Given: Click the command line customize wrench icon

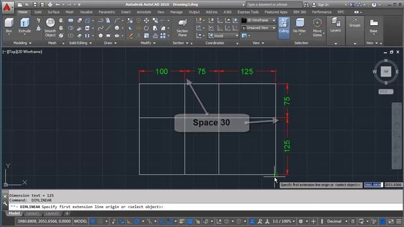Looking at the screenshot, I should click(5, 204).
